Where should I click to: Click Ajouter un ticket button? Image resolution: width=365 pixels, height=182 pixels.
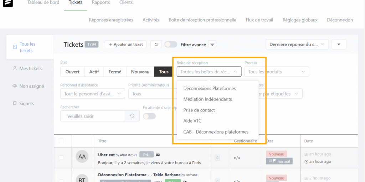tap(125, 44)
